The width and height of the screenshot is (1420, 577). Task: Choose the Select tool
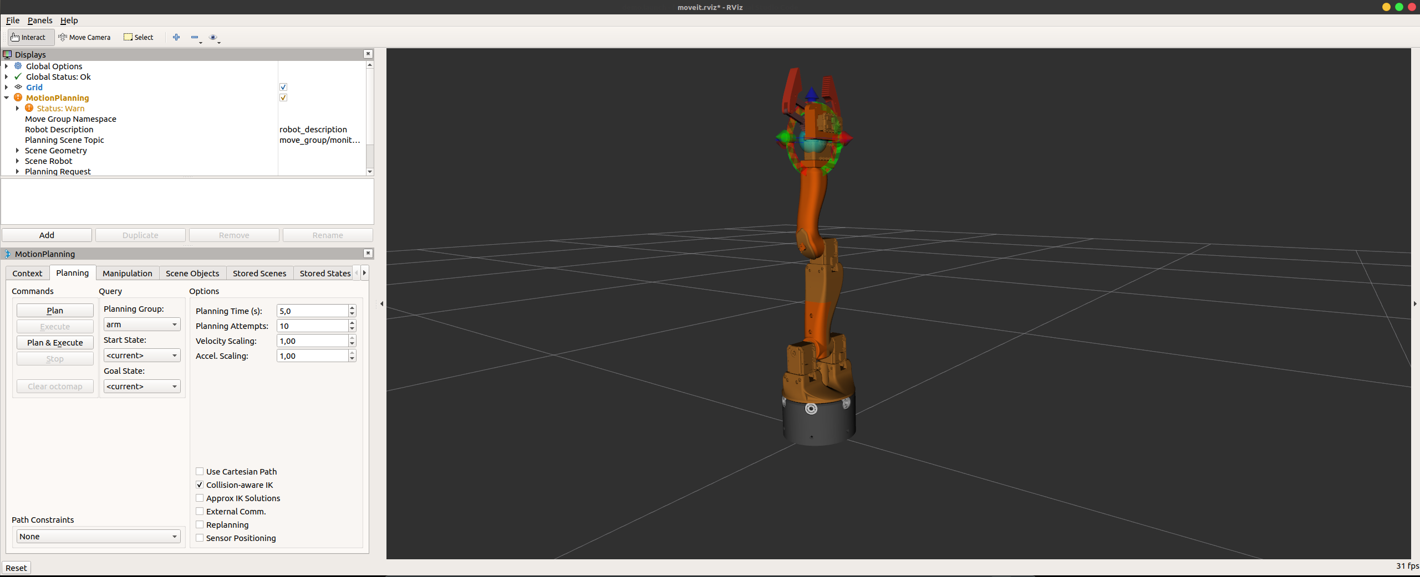pyautogui.click(x=139, y=37)
